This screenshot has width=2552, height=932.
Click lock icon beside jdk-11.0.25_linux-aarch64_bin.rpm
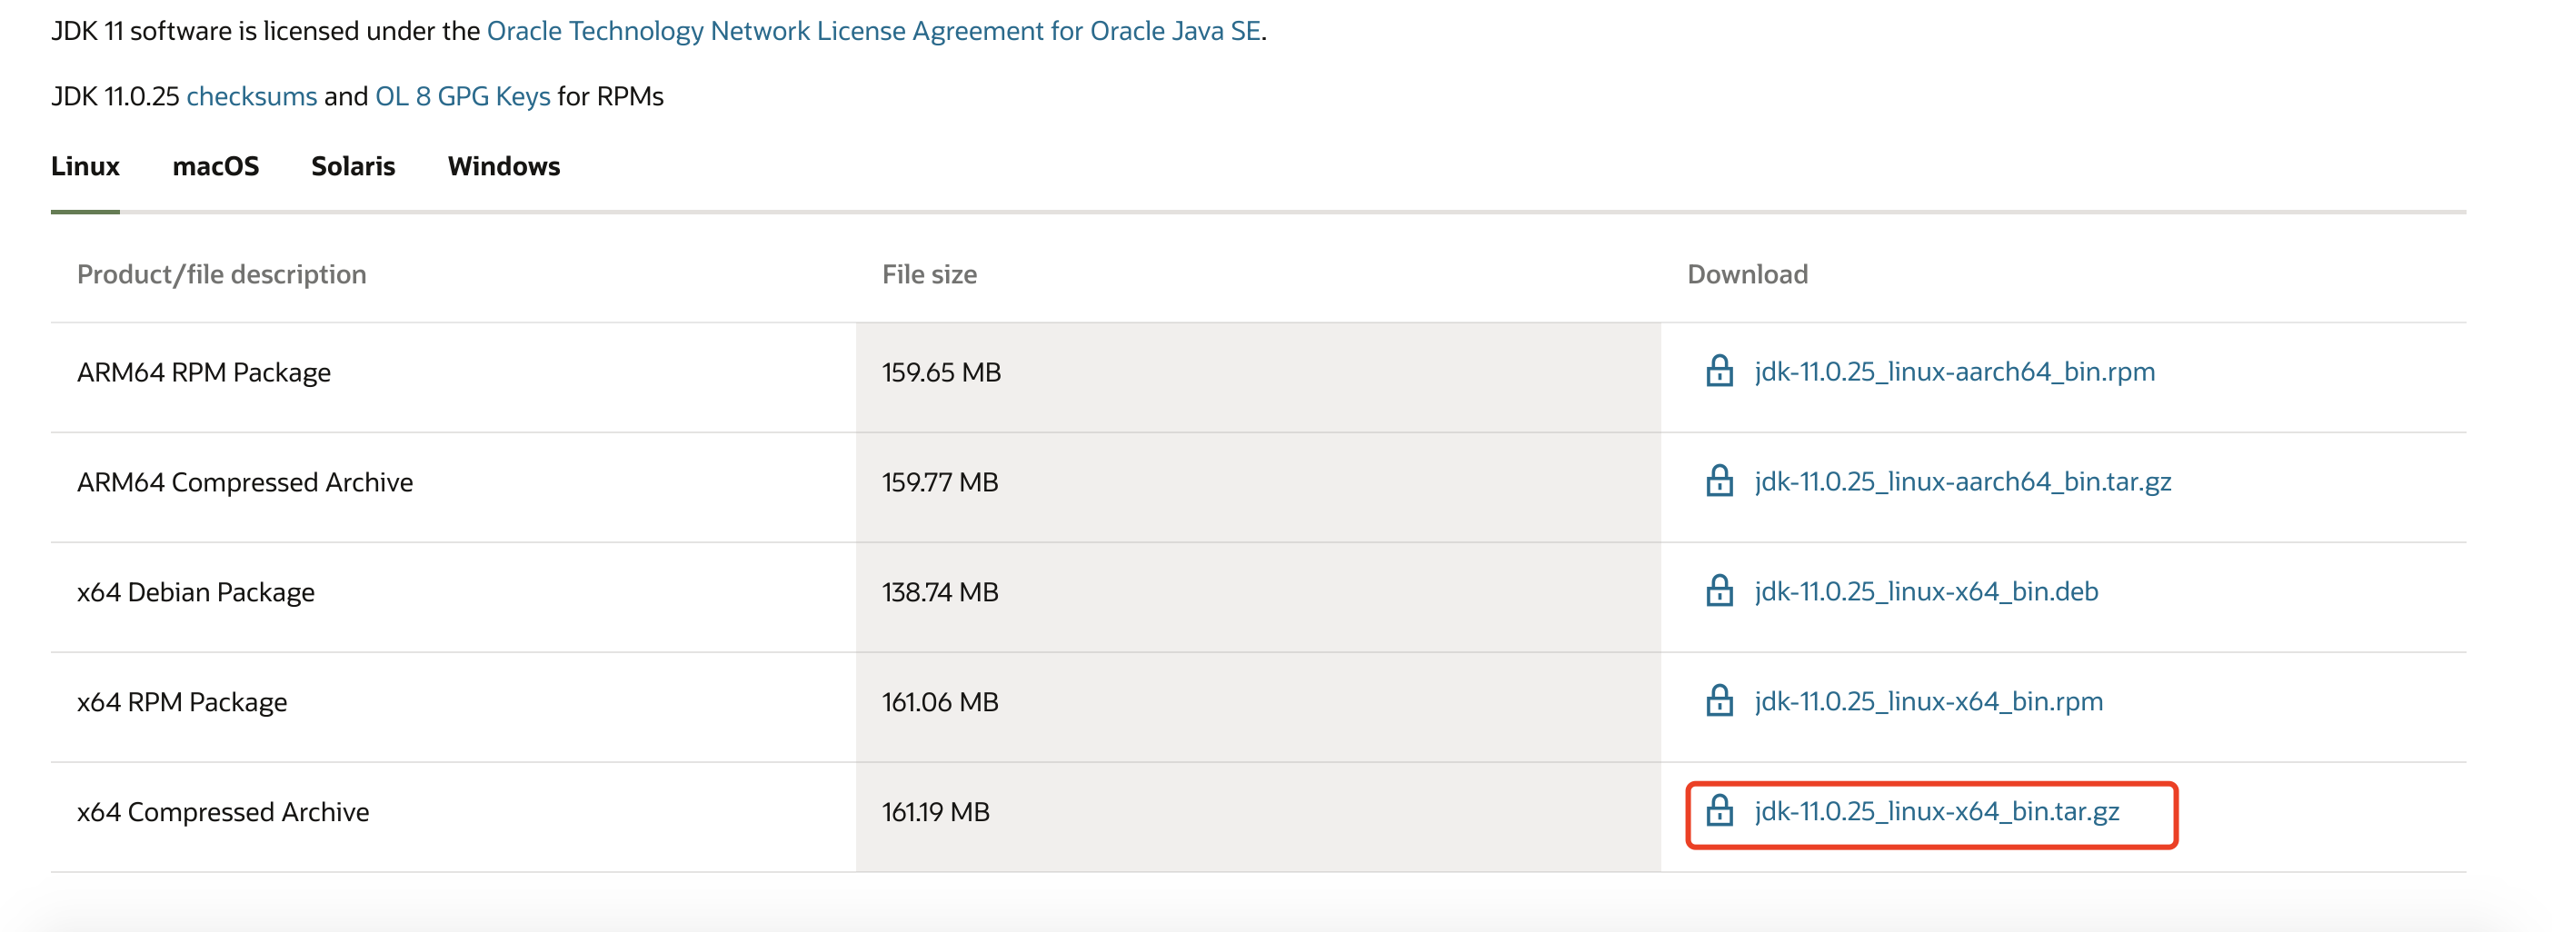(1719, 372)
